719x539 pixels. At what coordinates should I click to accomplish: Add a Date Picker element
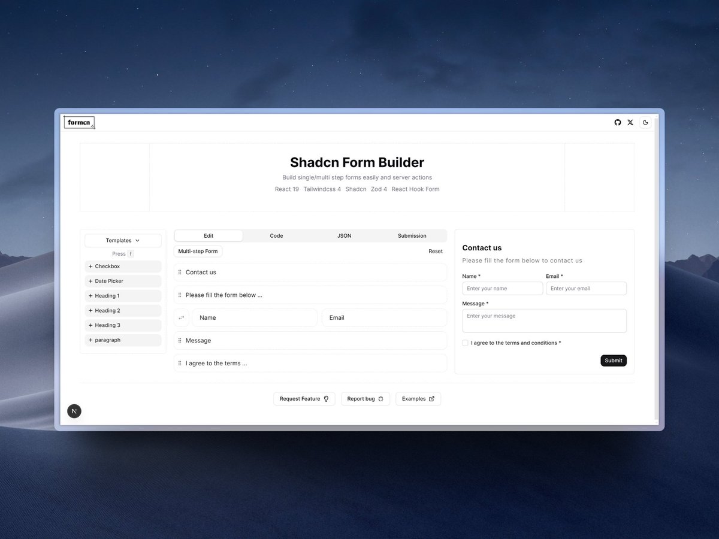[123, 281]
